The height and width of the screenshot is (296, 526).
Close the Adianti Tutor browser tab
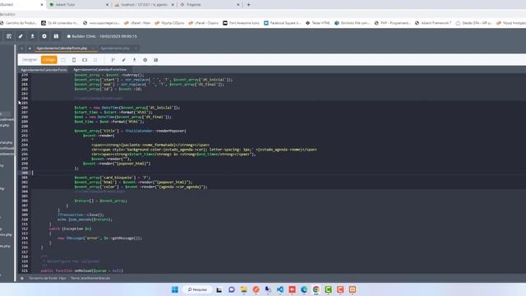[x=108, y=5]
